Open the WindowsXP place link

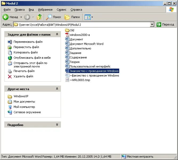(x=21, y=96)
